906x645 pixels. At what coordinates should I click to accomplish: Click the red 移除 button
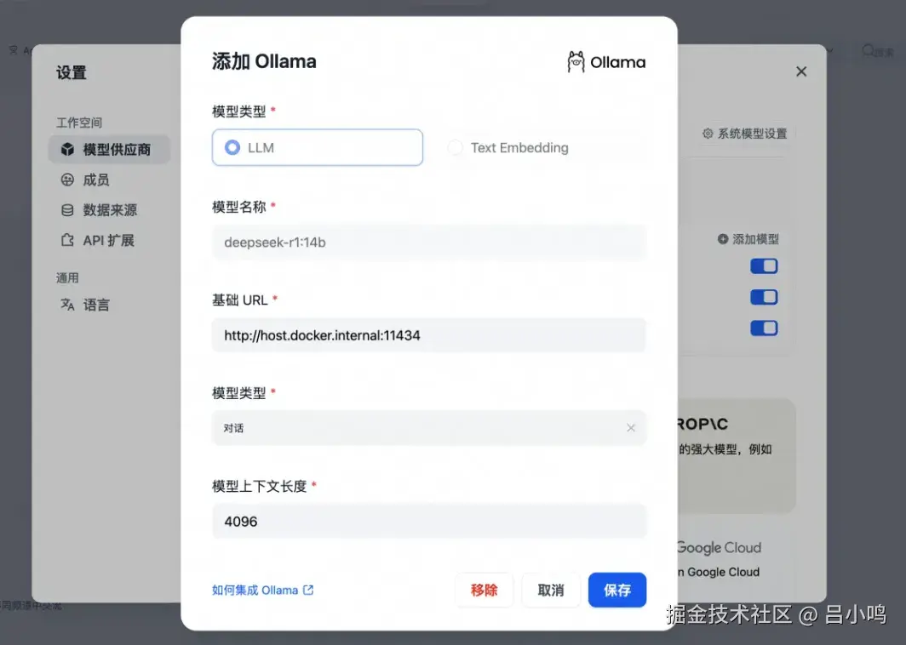(x=485, y=591)
